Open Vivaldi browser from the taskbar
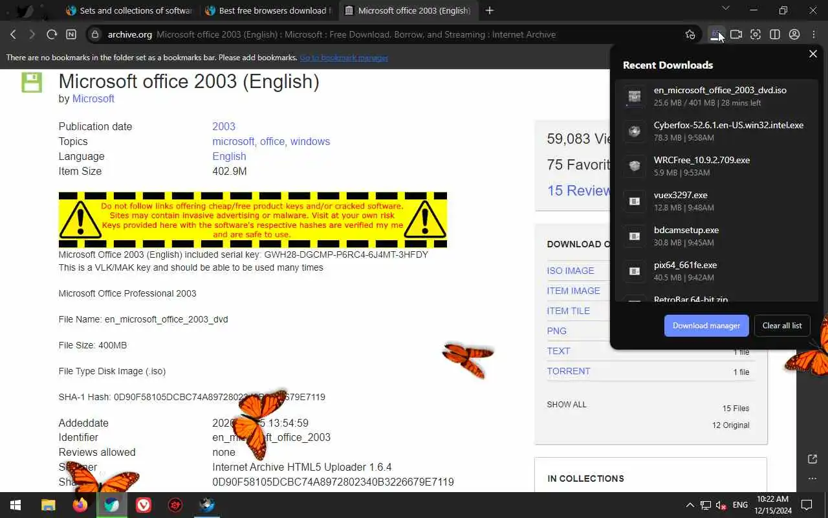 pyautogui.click(x=144, y=505)
